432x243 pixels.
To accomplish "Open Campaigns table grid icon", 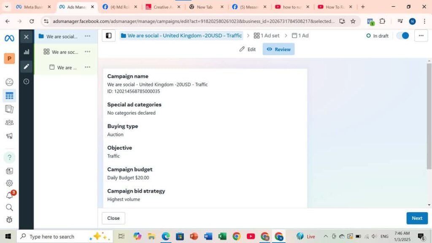I will click(9, 96).
